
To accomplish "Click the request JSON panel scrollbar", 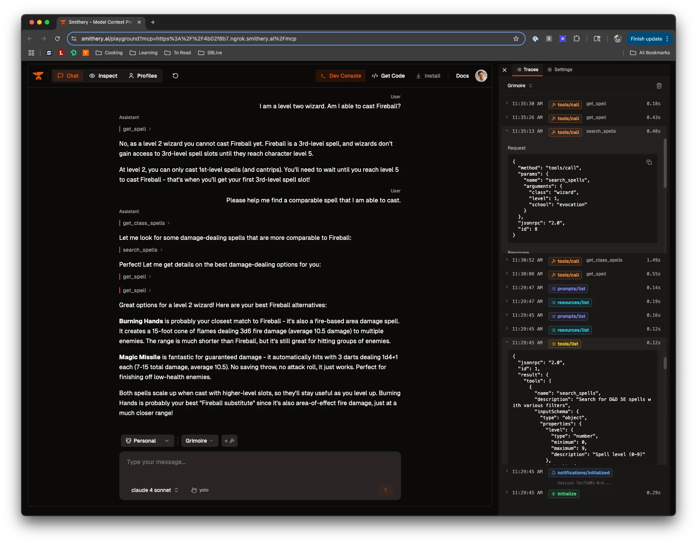I will click(x=665, y=163).
